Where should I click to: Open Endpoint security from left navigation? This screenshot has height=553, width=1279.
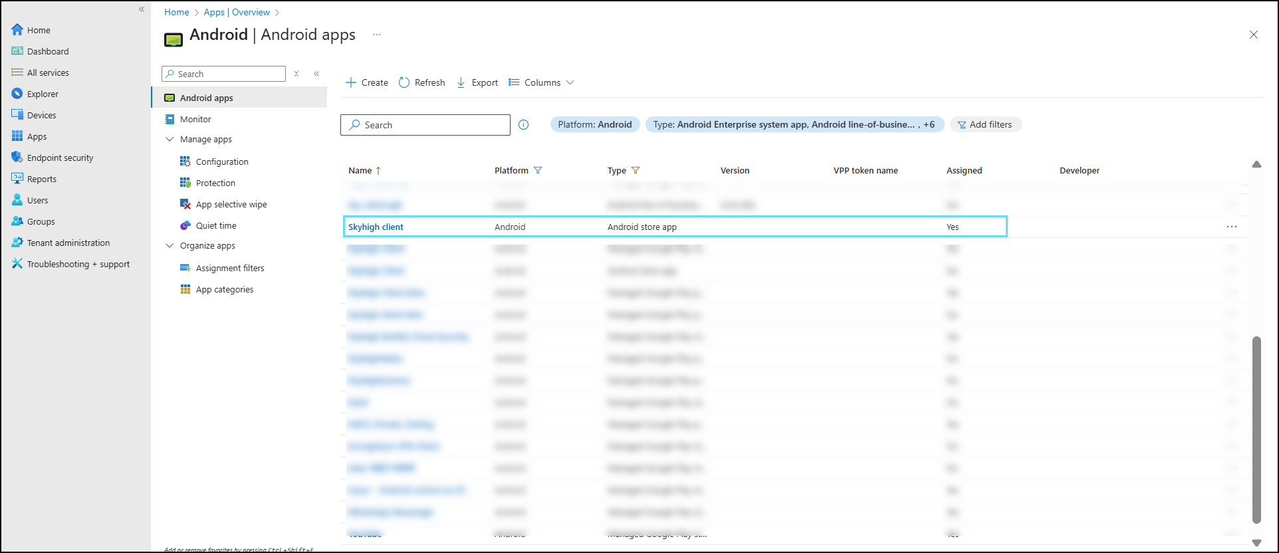click(60, 158)
